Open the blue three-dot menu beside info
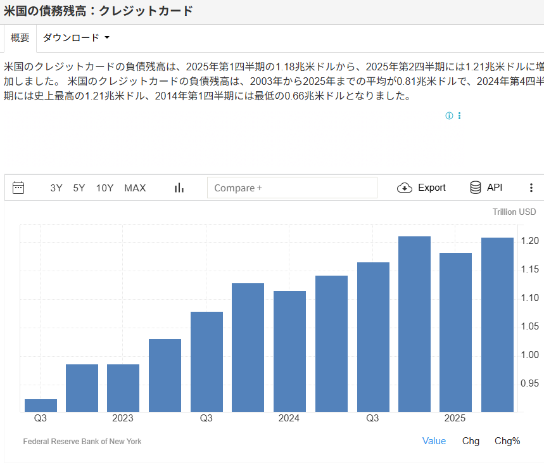 point(459,115)
